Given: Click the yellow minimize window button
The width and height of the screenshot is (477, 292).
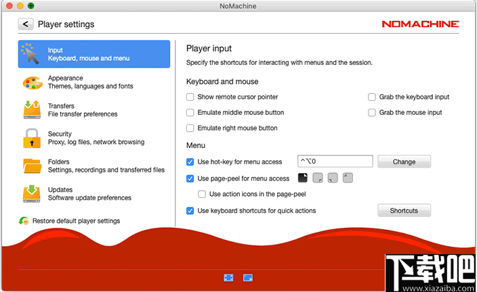Looking at the screenshot, I should point(20,5).
